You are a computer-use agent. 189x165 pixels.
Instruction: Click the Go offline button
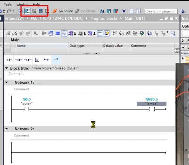[x=85, y=11]
